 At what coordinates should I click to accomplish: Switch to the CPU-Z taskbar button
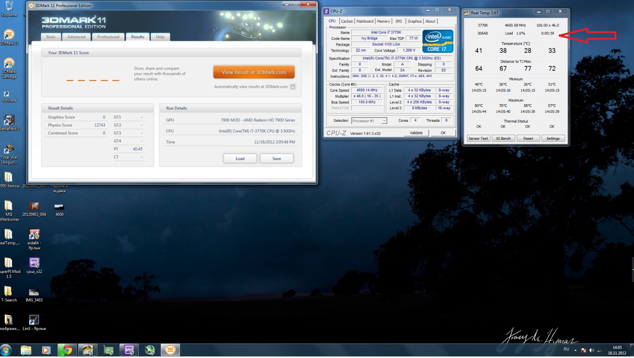coord(129,350)
